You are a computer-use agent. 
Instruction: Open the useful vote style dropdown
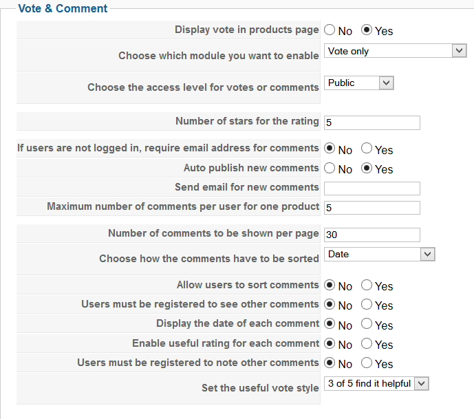(x=376, y=384)
